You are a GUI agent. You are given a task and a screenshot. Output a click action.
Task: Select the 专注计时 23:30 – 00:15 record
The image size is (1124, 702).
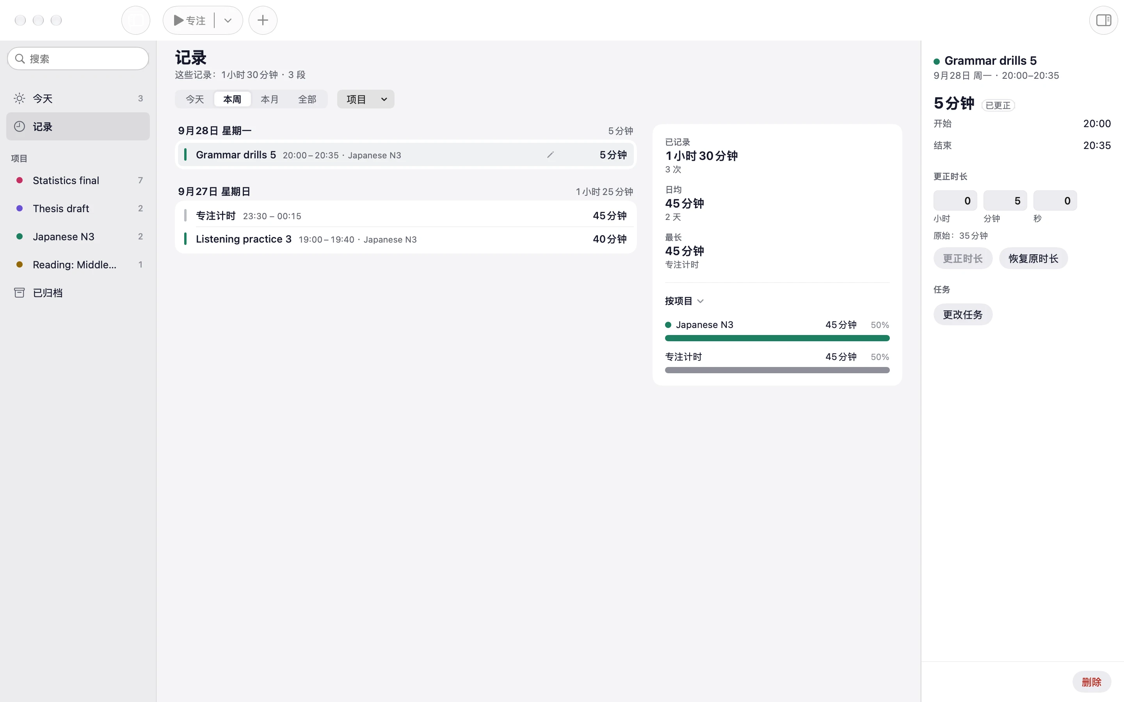coord(405,216)
